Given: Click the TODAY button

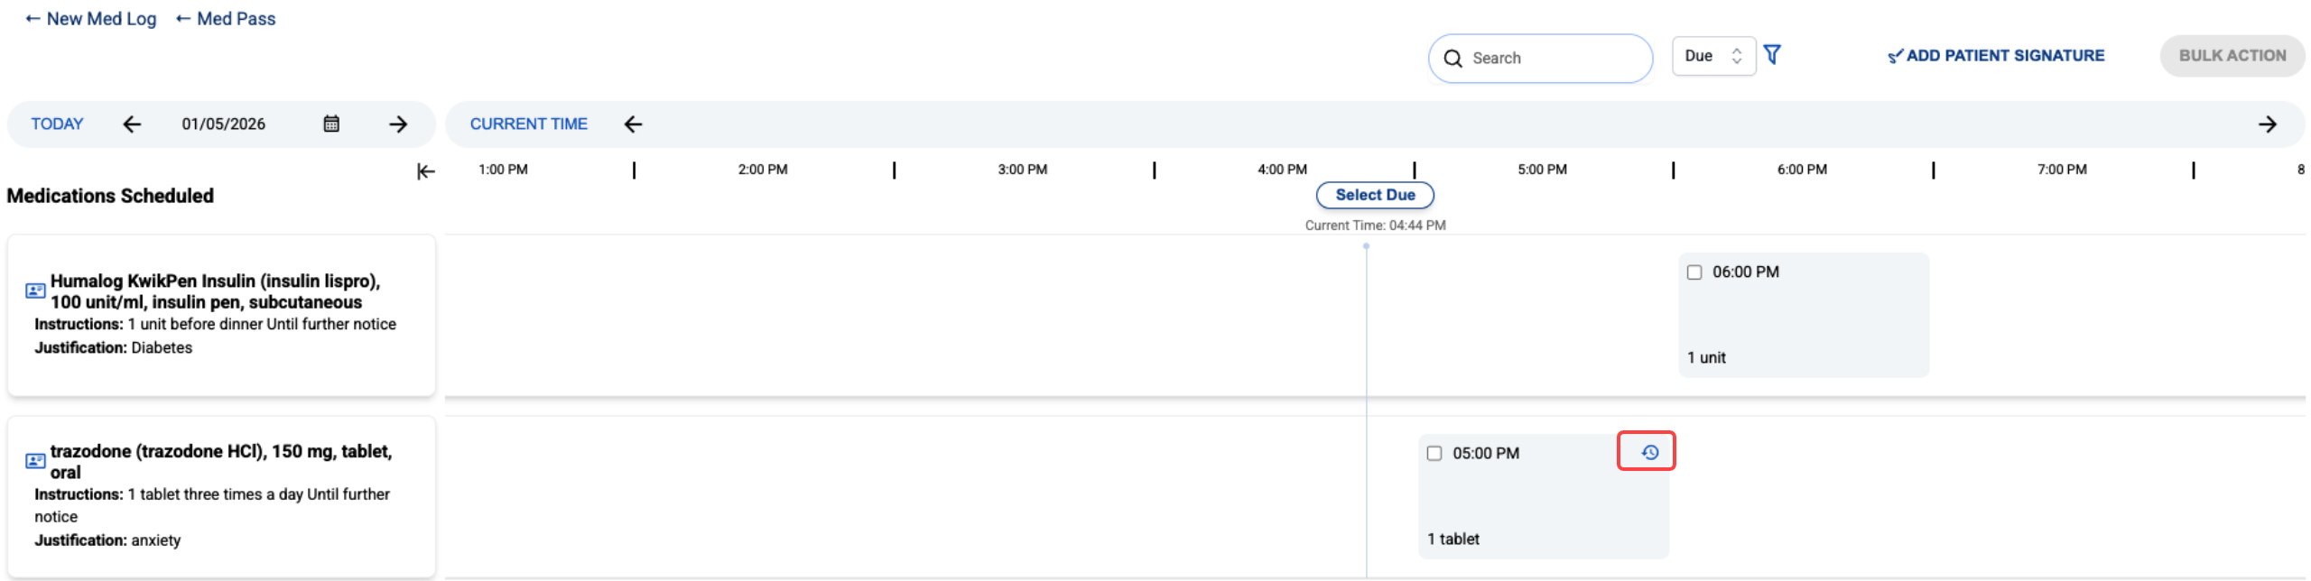Looking at the screenshot, I should pos(57,124).
